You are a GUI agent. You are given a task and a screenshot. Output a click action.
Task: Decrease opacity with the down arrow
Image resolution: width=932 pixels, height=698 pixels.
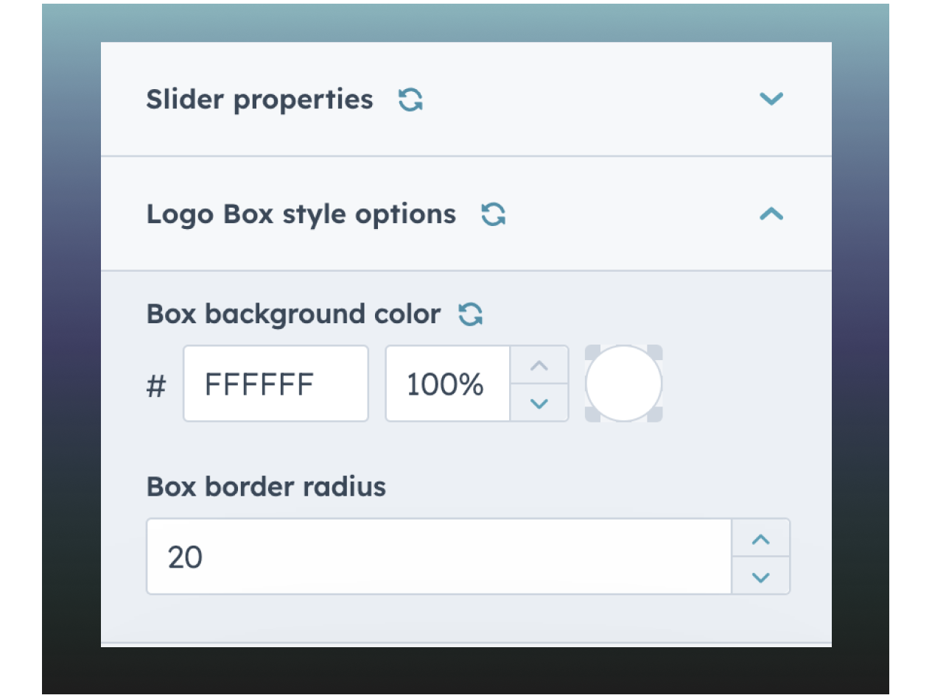[539, 403]
